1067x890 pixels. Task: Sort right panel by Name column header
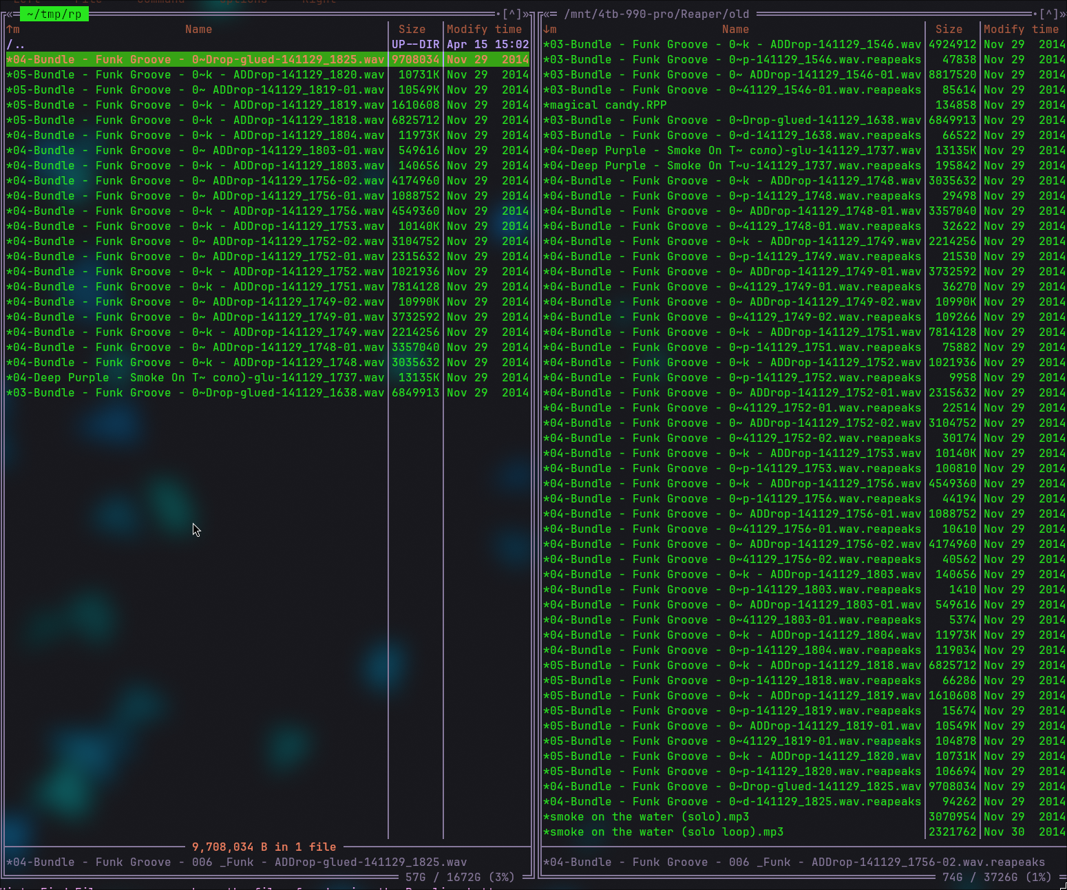click(735, 29)
